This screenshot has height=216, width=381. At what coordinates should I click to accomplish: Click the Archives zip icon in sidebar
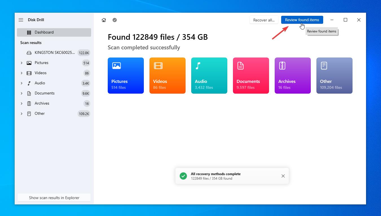(x=29, y=103)
